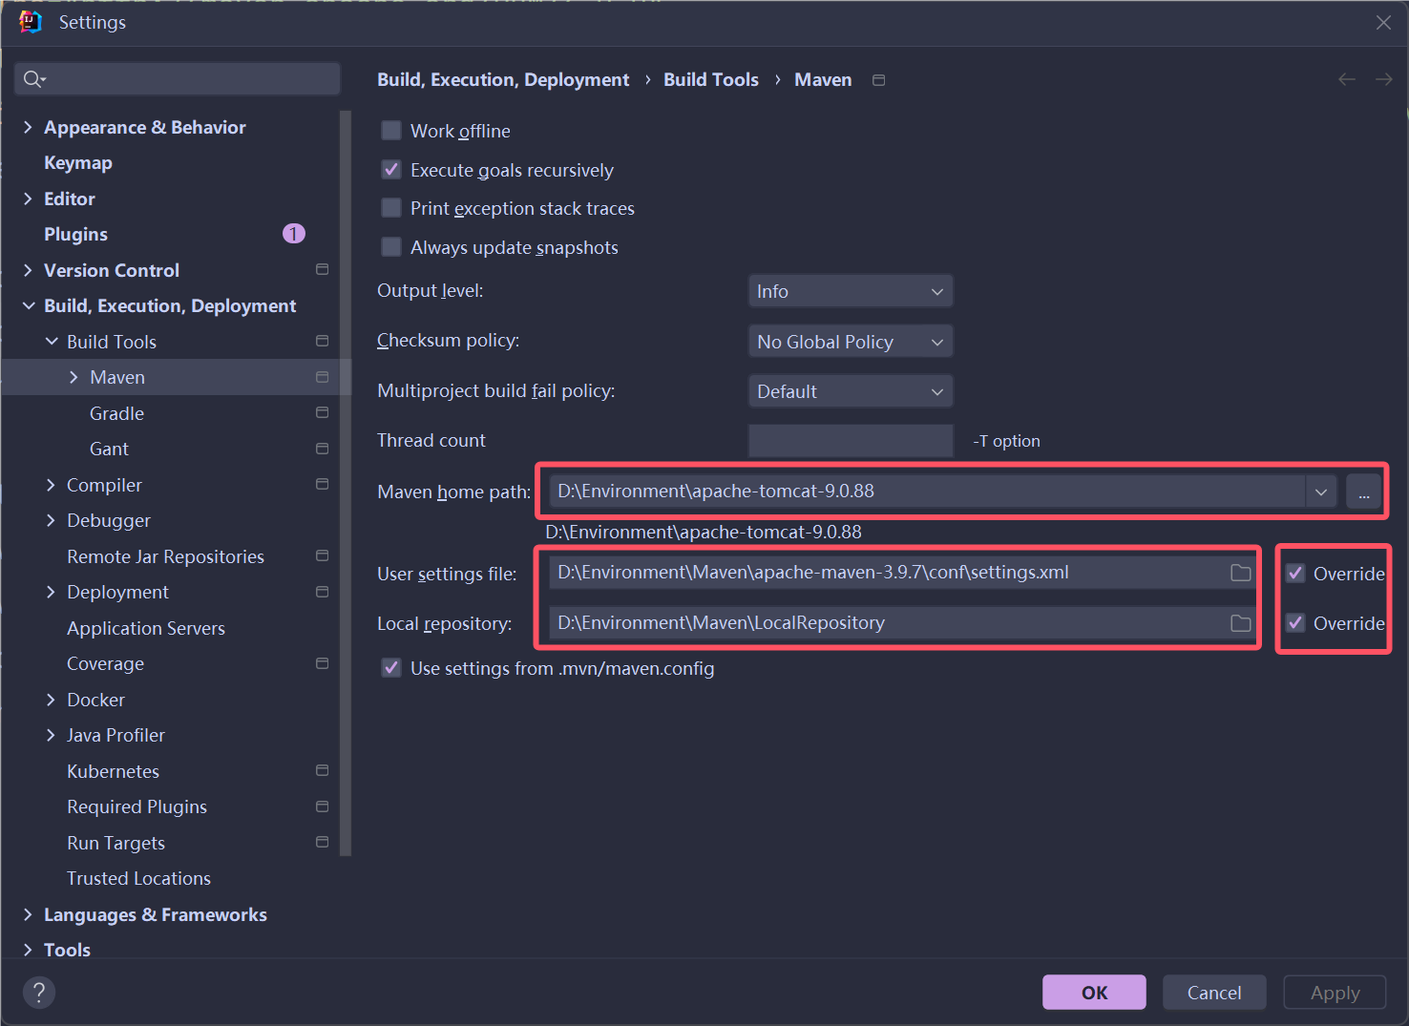Focus the settings search field
This screenshot has width=1409, height=1026.
coord(178,79)
